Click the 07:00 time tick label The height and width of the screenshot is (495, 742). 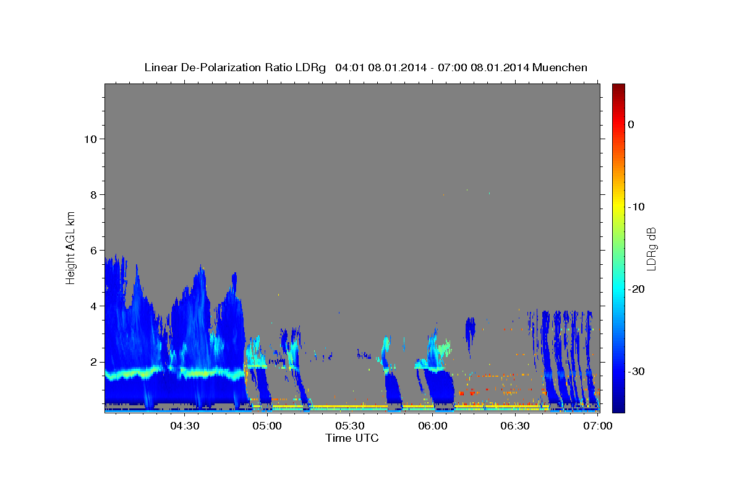(x=597, y=426)
